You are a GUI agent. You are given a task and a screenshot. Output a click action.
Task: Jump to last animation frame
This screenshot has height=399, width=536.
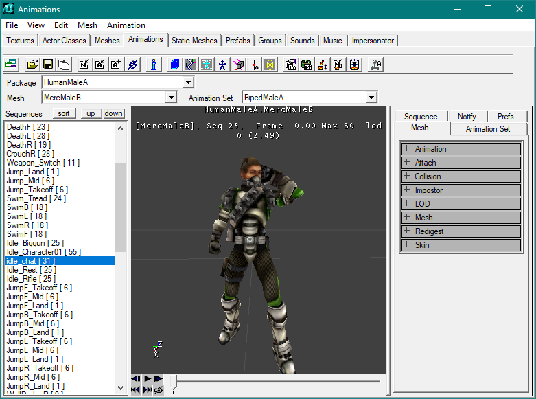pos(147,390)
